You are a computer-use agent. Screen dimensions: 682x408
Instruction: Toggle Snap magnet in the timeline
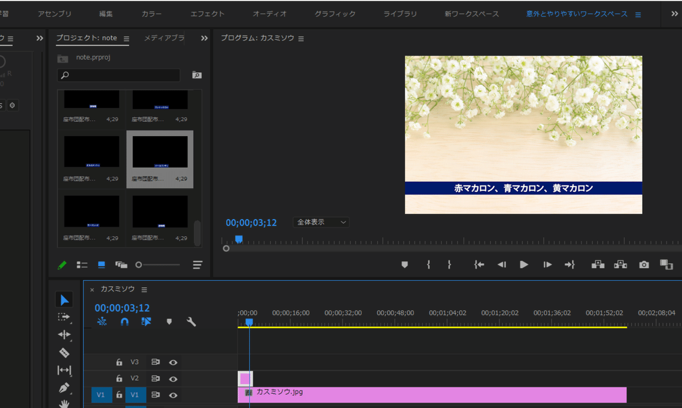[124, 322]
